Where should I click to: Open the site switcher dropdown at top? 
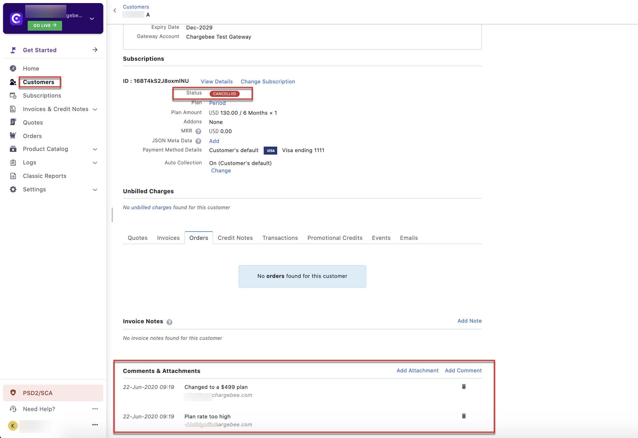[x=92, y=18]
